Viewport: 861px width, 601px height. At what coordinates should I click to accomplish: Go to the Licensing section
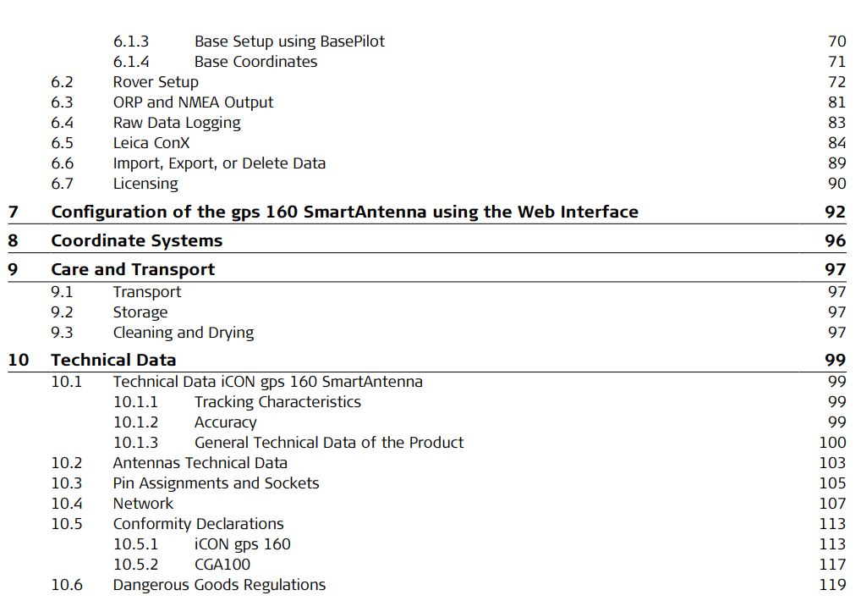(x=145, y=184)
